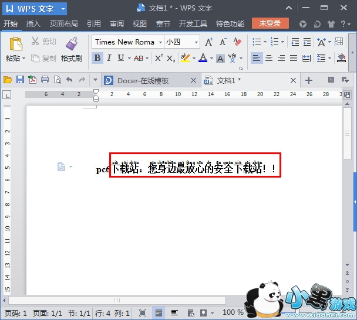Click the save icon in quick access bar
The width and height of the screenshot is (357, 320).
point(20,80)
